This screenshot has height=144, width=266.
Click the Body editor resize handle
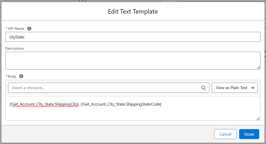tap(258, 119)
